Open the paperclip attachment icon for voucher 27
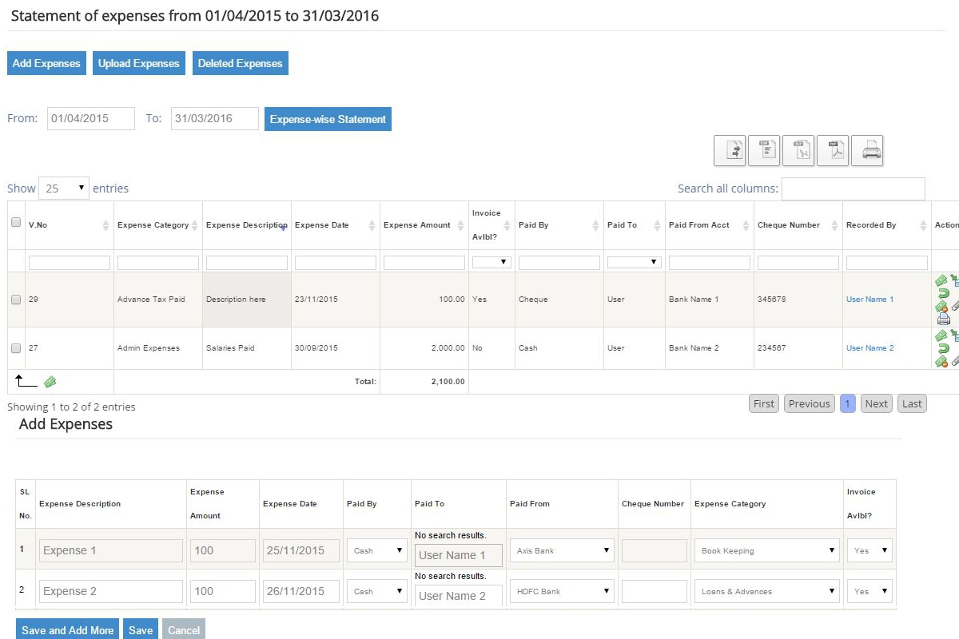The width and height of the screenshot is (959, 639). [956, 359]
